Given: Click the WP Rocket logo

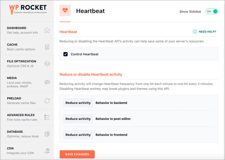Looking at the screenshot, I should (28, 9).
